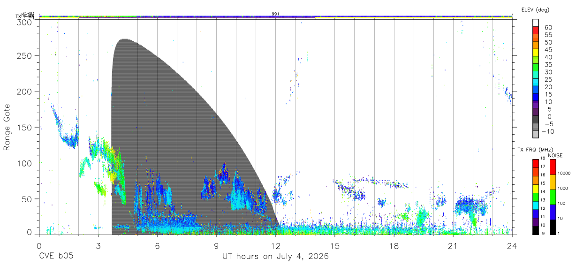
Task: Click the "21" tick on UT hours axis
Action: tap(453, 246)
